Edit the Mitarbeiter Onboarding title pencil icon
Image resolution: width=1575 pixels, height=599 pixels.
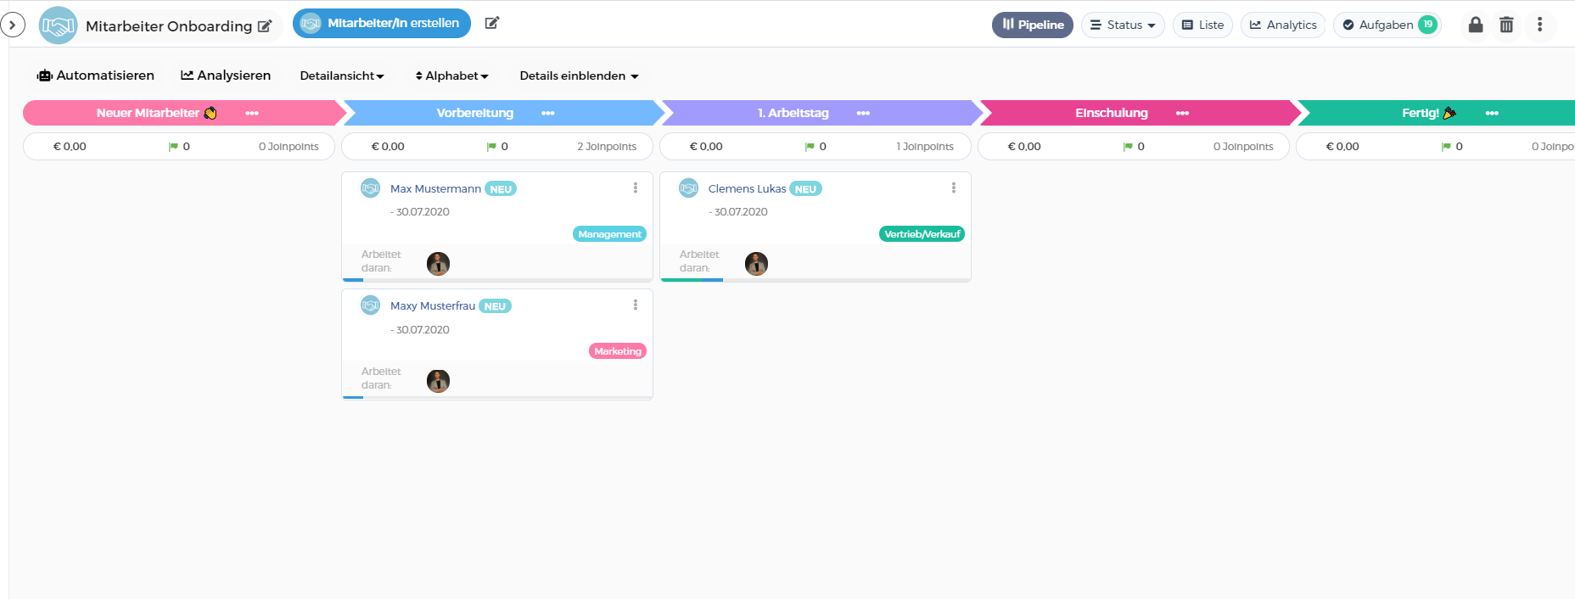[x=265, y=26]
